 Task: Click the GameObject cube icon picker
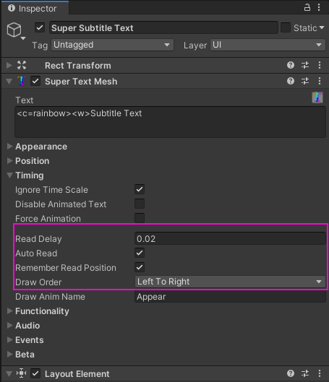click(x=16, y=30)
